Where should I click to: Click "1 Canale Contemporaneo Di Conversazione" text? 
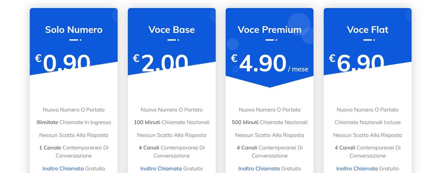(73, 151)
